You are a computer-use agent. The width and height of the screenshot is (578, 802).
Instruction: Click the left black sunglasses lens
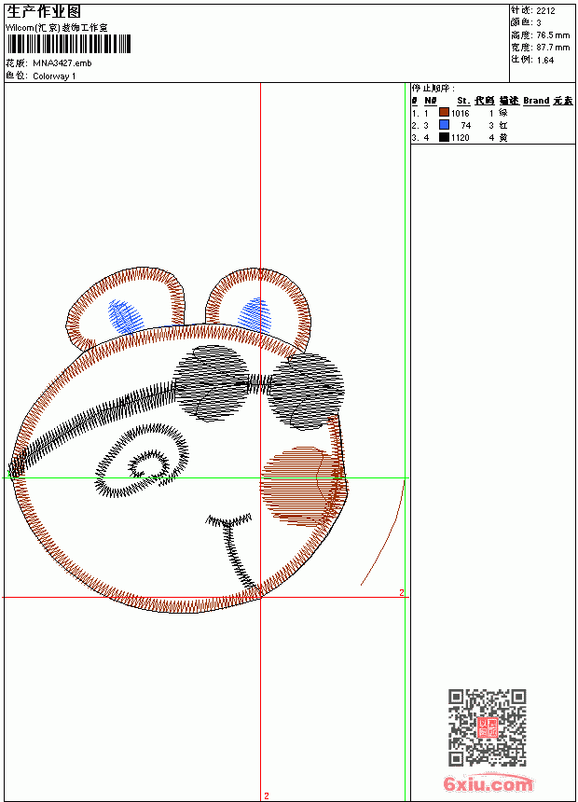pos(211,383)
